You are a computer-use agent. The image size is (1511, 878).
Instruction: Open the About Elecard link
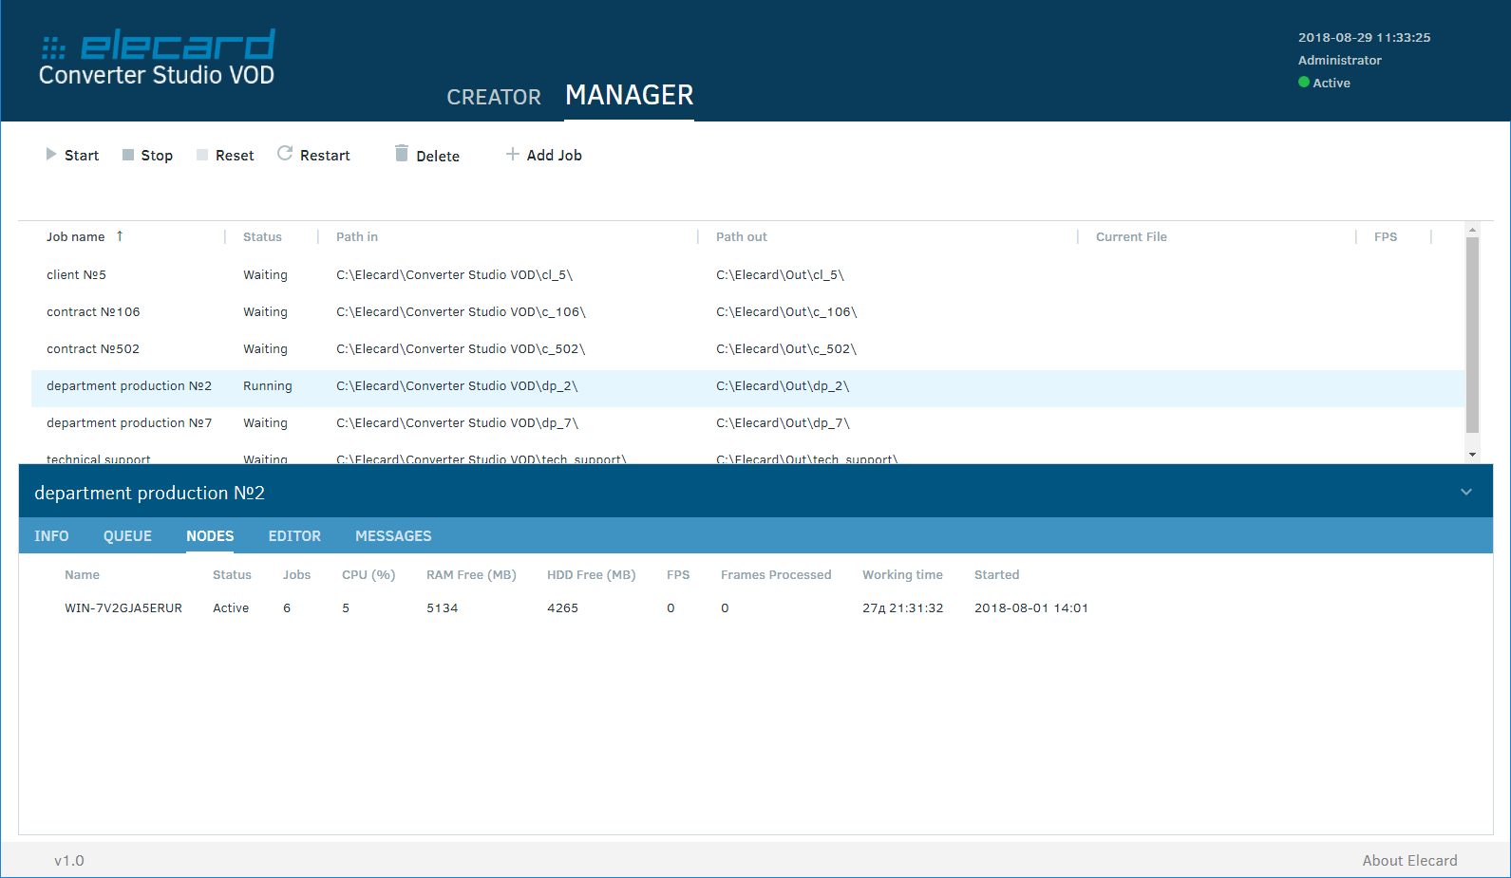[1409, 860]
